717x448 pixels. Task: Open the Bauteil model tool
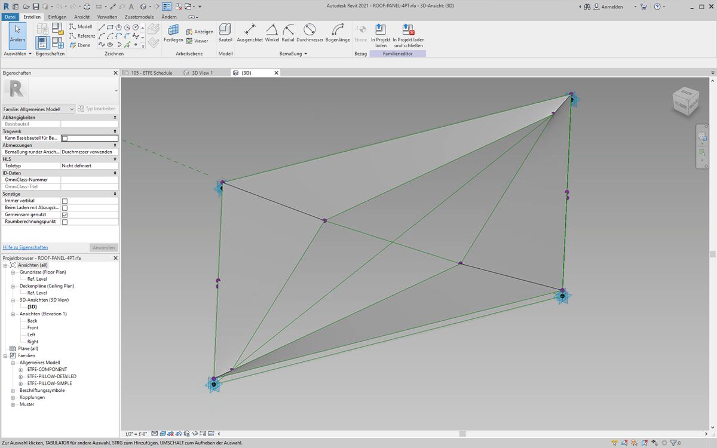coord(225,33)
